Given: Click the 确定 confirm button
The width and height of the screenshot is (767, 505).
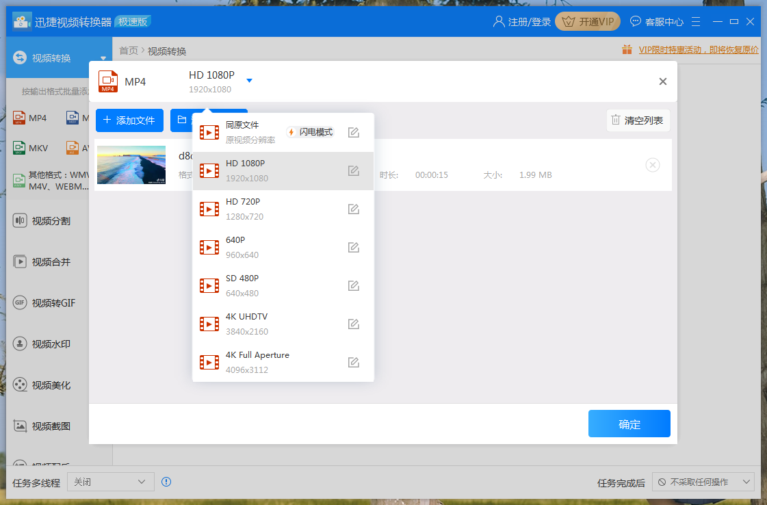Looking at the screenshot, I should coord(629,424).
